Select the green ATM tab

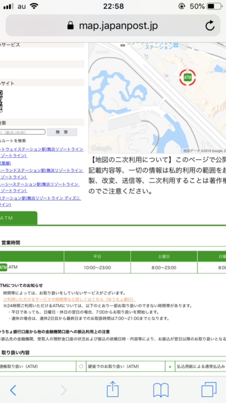tap(18, 218)
